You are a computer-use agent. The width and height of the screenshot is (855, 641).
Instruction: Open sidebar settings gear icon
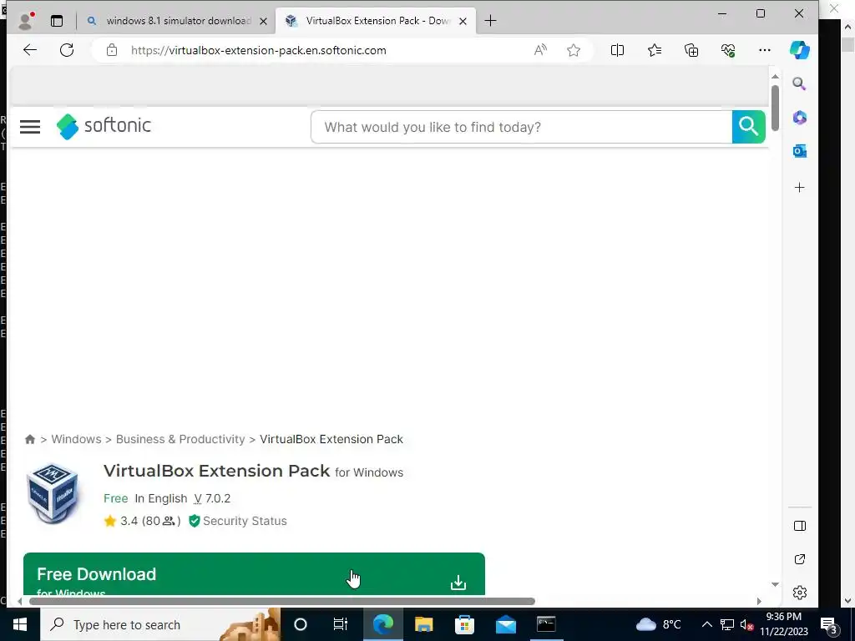799,593
